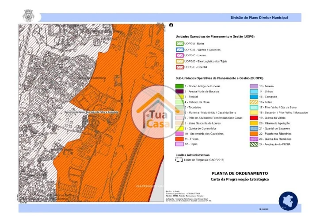This screenshot has width=316, height=224.
Task: Choose the 15 - Camarate blue swatch
Action: (x=255, y=96)
